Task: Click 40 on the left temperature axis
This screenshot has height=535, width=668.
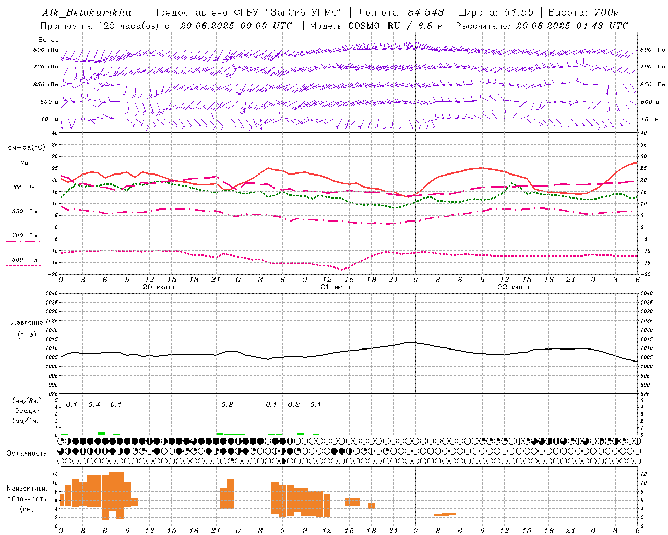Action: [54, 133]
